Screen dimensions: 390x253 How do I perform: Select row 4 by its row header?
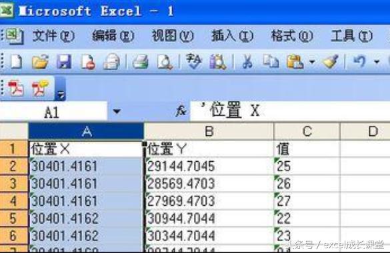click(x=14, y=201)
